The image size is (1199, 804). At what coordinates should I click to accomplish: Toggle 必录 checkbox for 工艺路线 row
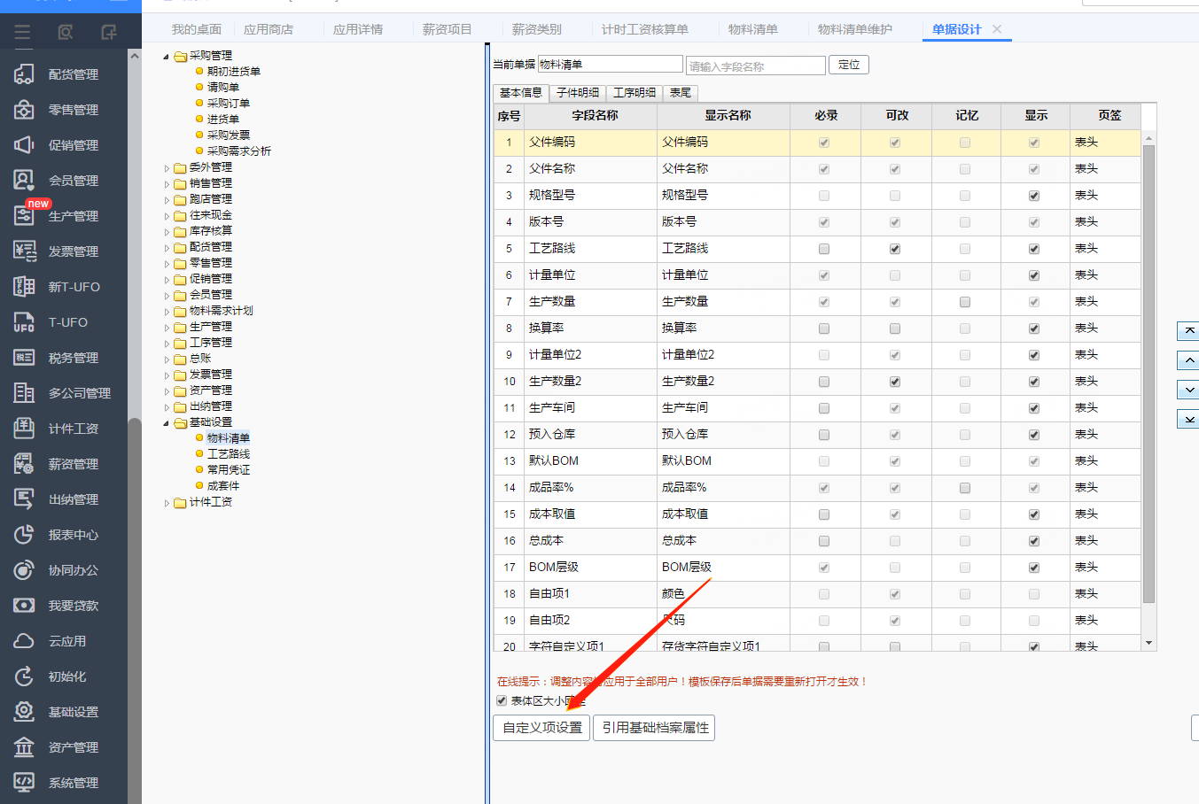pyautogui.click(x=824, y=249)
